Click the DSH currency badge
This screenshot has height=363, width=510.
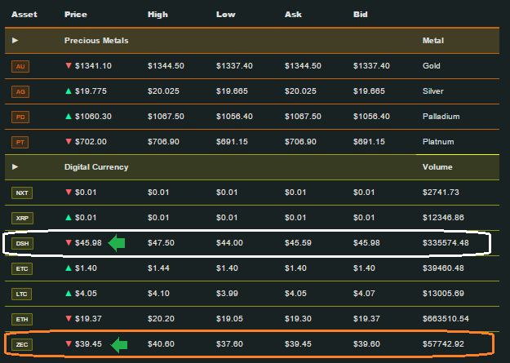coord(22,244)
